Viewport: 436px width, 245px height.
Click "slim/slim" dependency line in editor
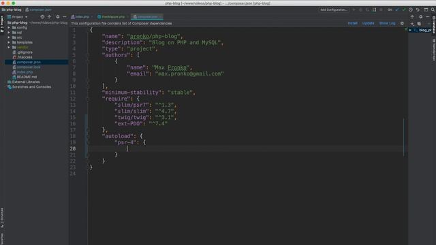[145, 111]
